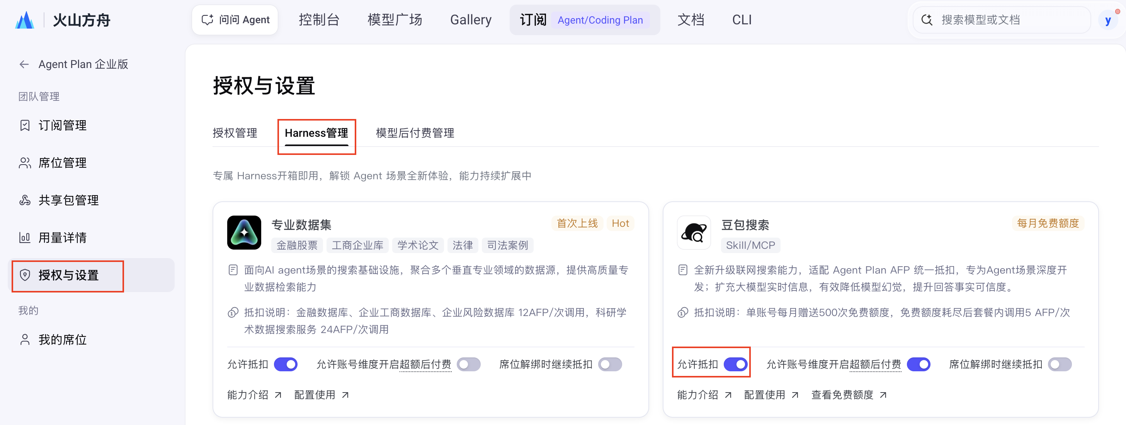
Task: Click the 订阅管理 bookmark icon
Action: pyautogui.click(x=25, y=126)
